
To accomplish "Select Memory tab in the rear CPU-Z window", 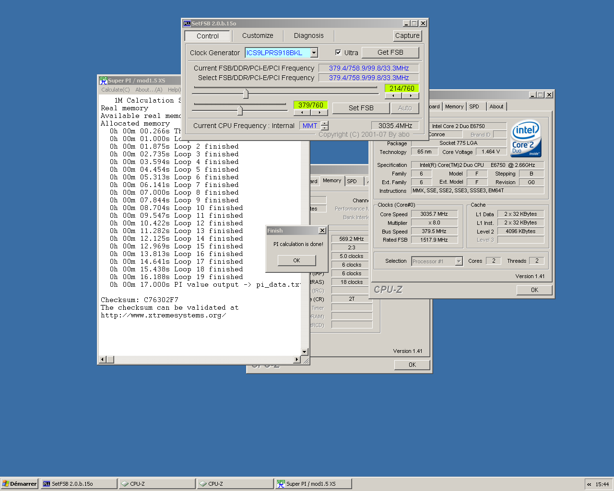I will pos(332,181).
